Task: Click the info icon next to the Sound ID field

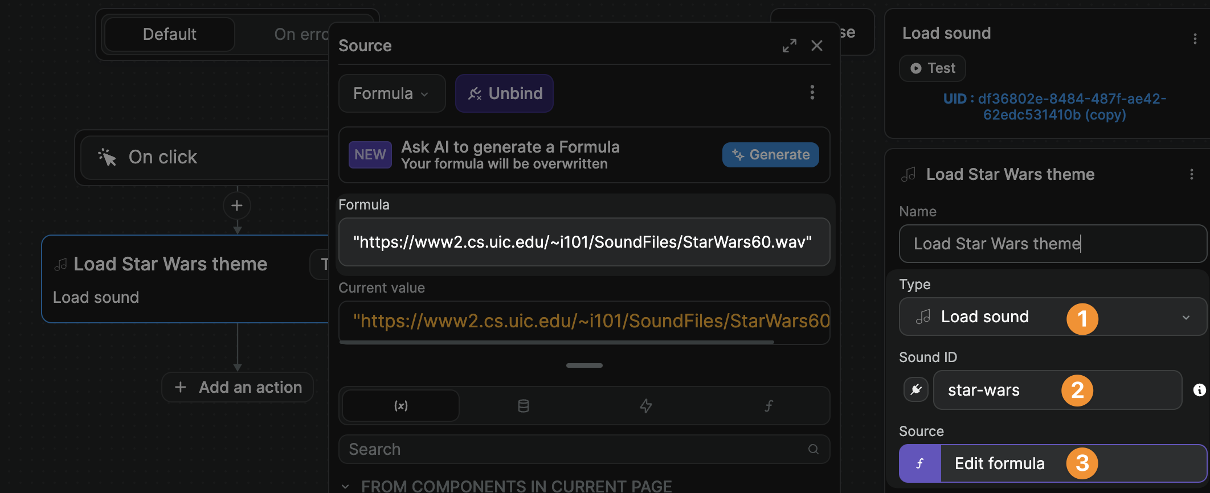Action: [1199, 390]
